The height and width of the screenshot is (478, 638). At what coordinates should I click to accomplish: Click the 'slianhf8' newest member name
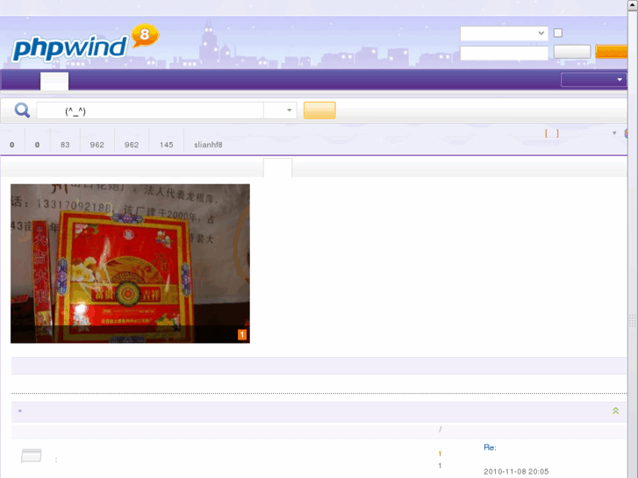(208, 145)
